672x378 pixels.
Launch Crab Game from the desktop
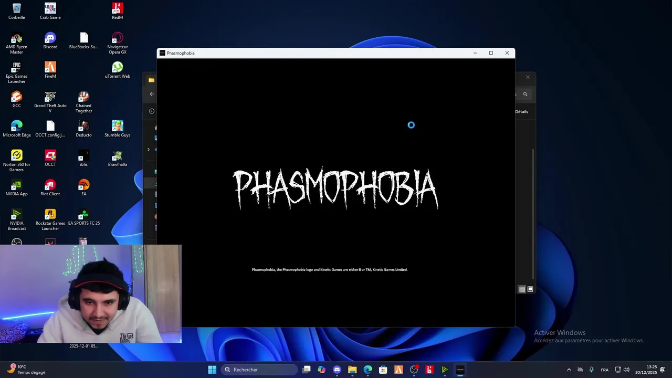(50, 11)
